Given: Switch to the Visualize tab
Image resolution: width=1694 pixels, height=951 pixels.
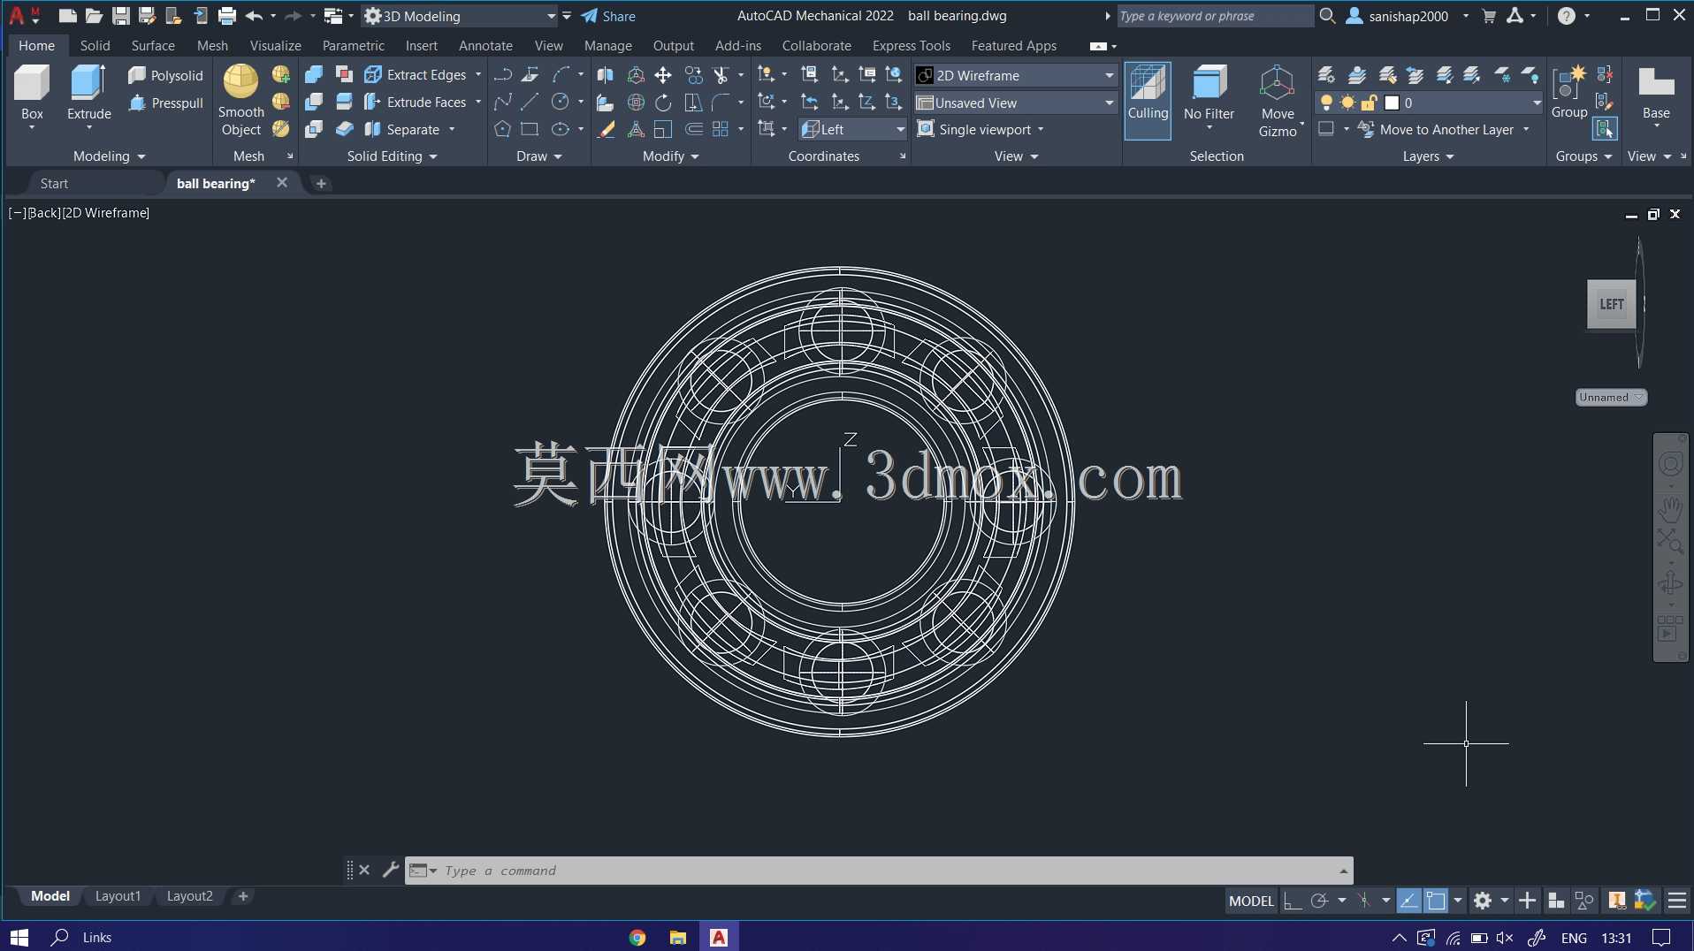Looking at the screenshot, I should coord(275,45).
